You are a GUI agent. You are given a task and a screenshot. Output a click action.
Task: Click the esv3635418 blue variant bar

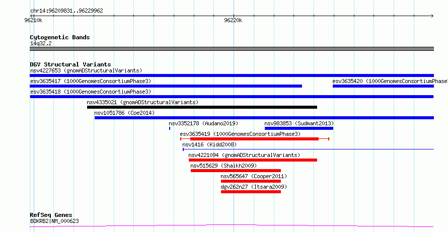coord(232,97)
